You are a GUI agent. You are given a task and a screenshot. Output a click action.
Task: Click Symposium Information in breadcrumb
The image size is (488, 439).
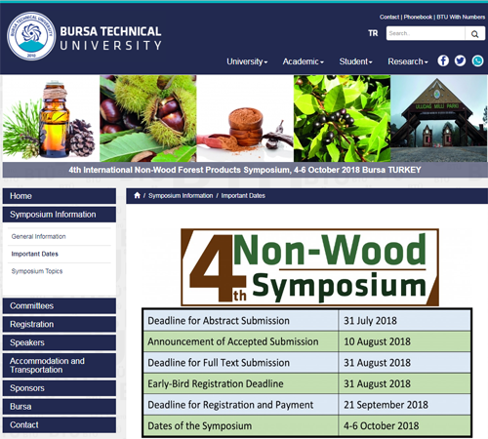tap(181, 196)
